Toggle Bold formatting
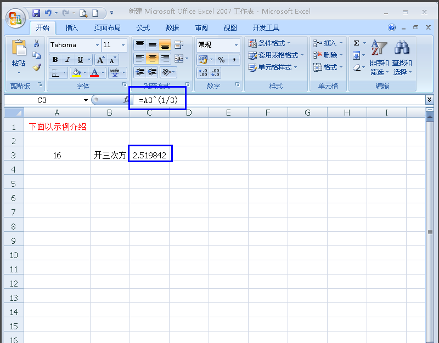439x343 pixels. [55, 60]
